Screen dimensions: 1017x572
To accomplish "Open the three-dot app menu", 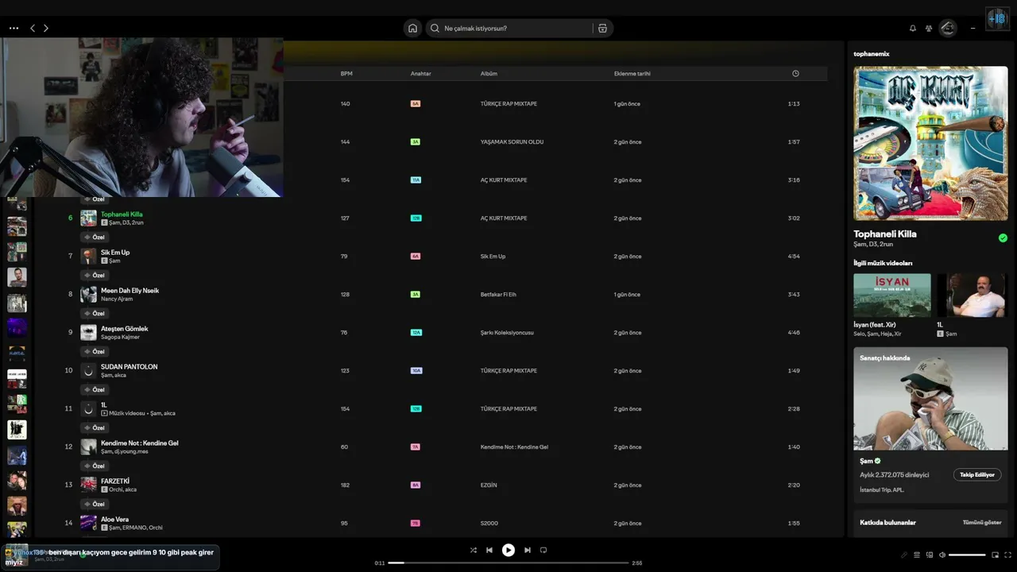I will click(14, 28).
